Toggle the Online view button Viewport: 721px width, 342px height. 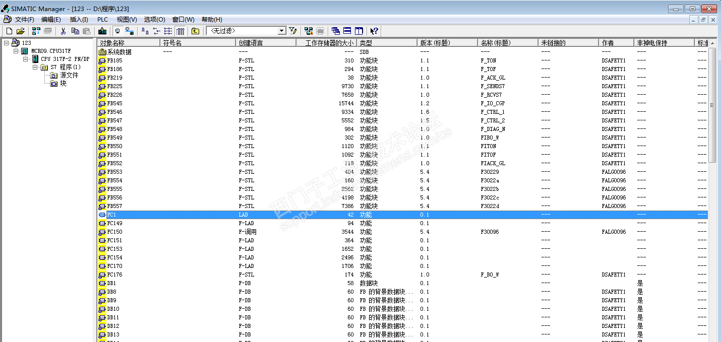[129, 31]
